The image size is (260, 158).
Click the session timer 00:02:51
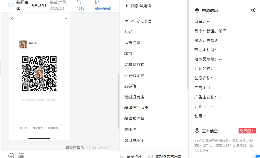[57, 8]
